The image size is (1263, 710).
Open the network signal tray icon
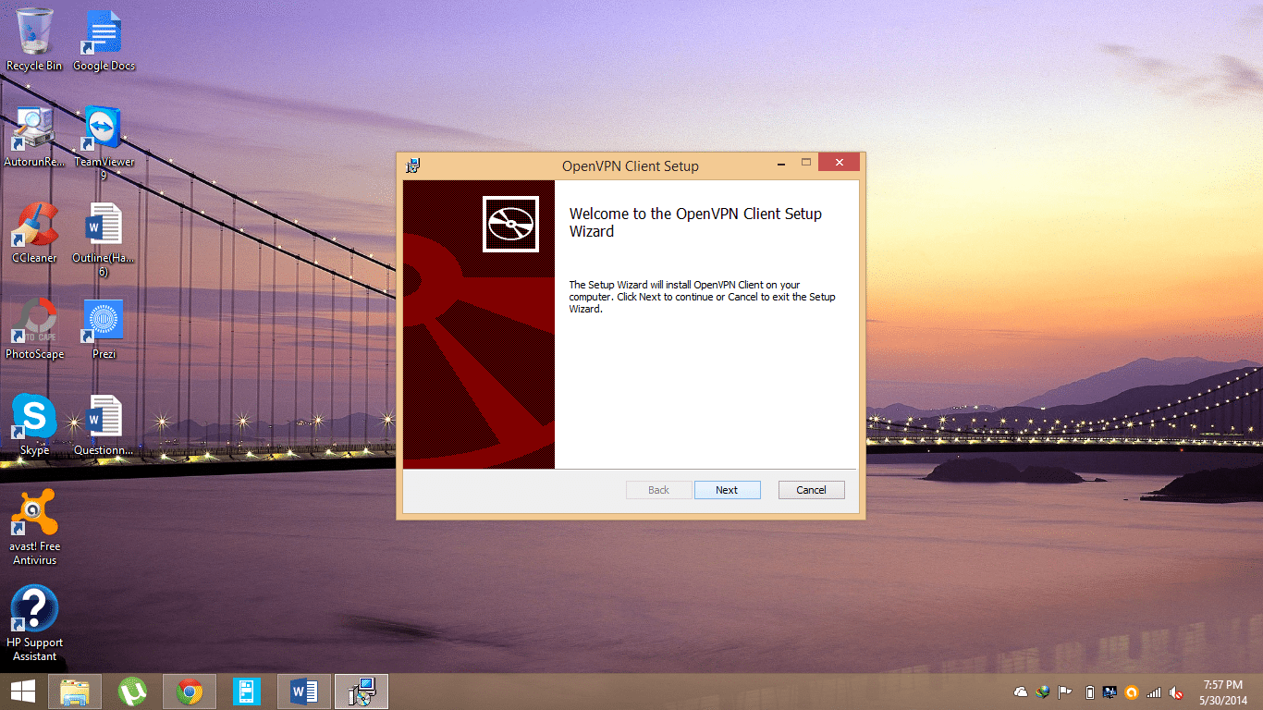coord(1154,692)
